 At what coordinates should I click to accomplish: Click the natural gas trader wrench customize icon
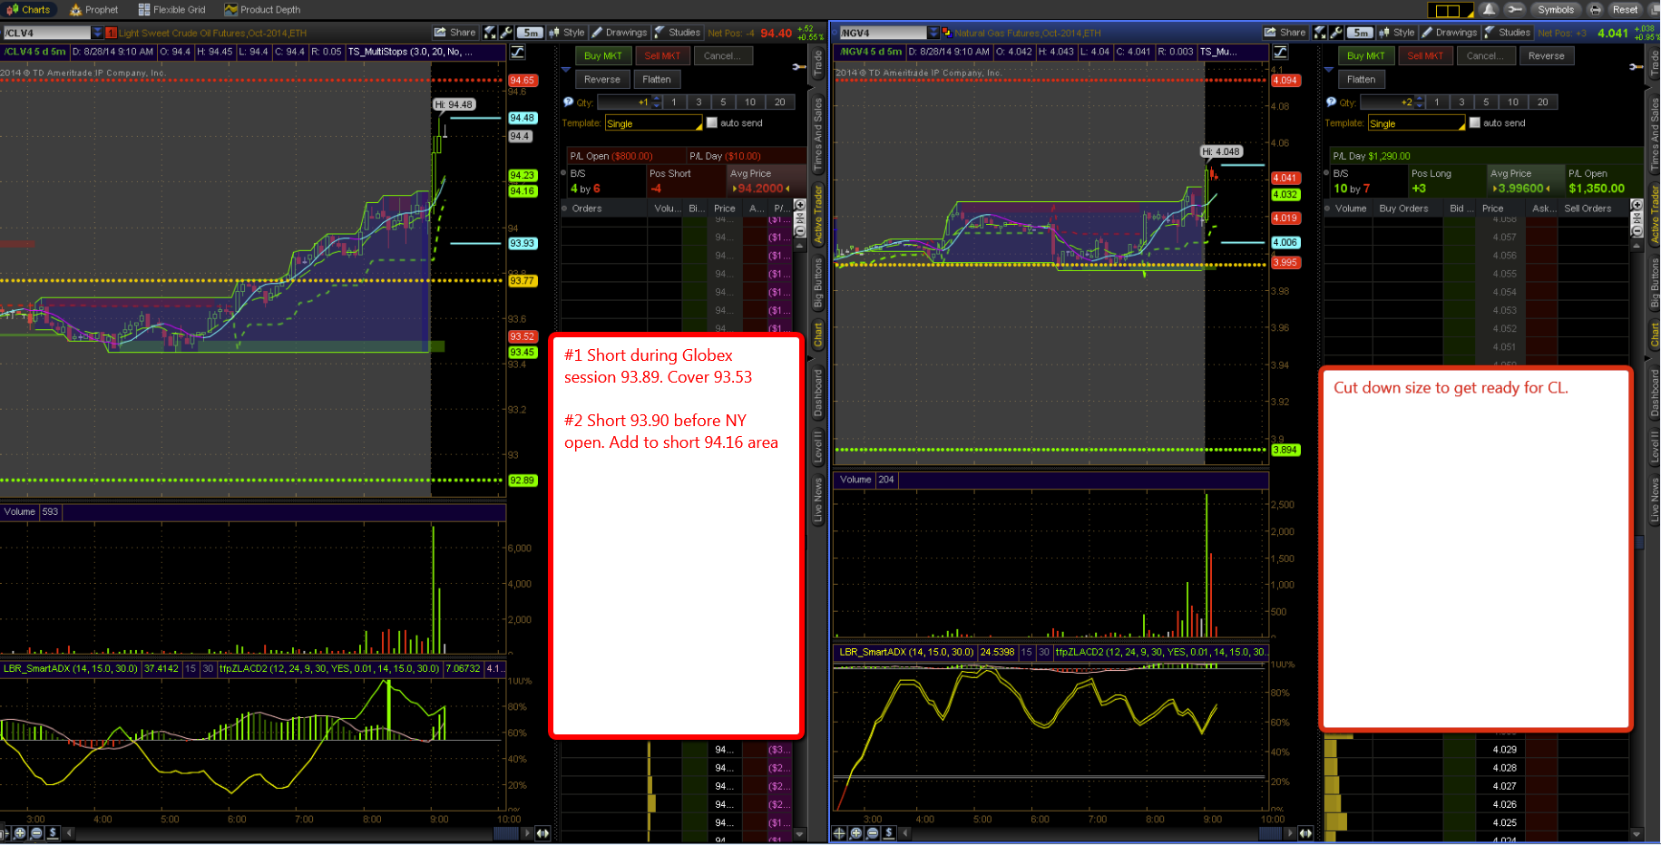point(1635,67)
